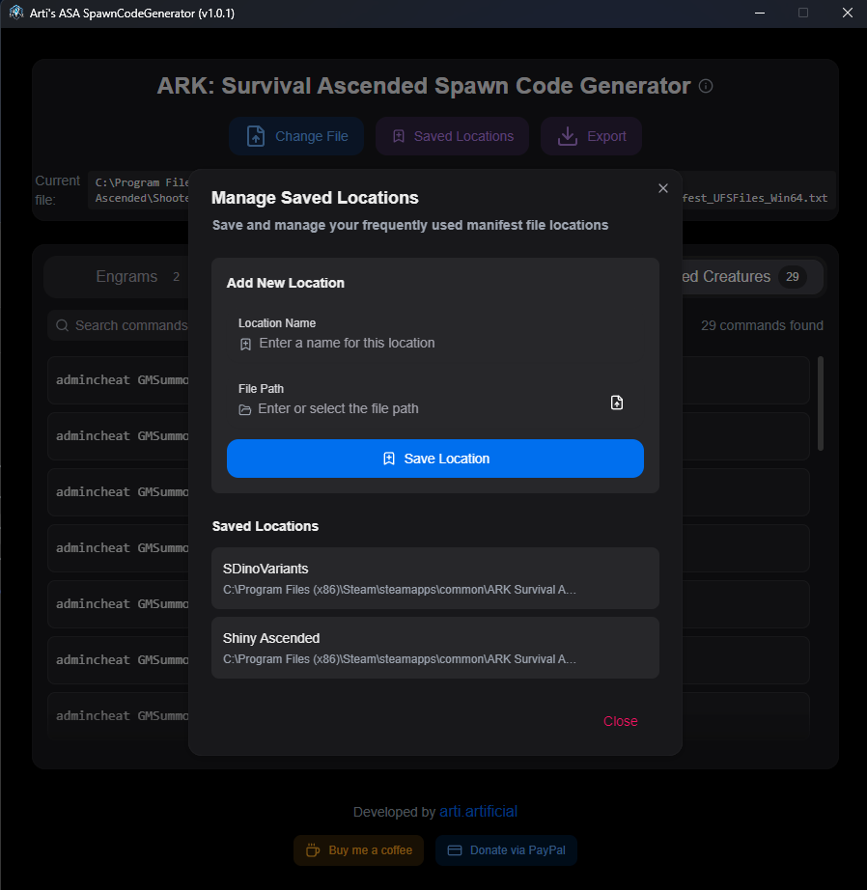Viewport: 867px width, 890px height.
Task: Click the app logo in the title bar
Action: pos(16,14)
